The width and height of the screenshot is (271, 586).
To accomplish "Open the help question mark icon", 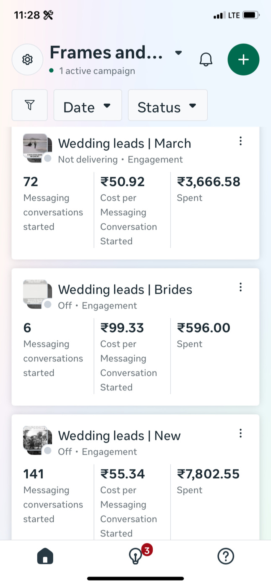I will (x=225, y=557).
